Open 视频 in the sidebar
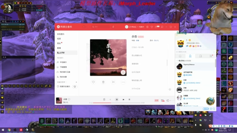This screenshot has width=237, height=133. pyautogui.click(x=59, y=39)
